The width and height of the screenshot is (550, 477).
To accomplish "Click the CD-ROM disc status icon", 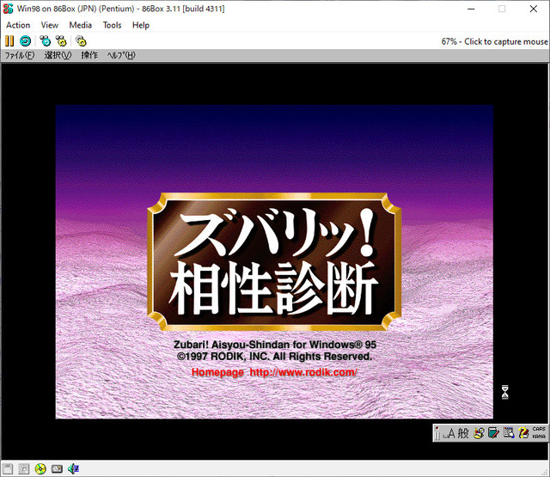I will click(x=40, y=468).
